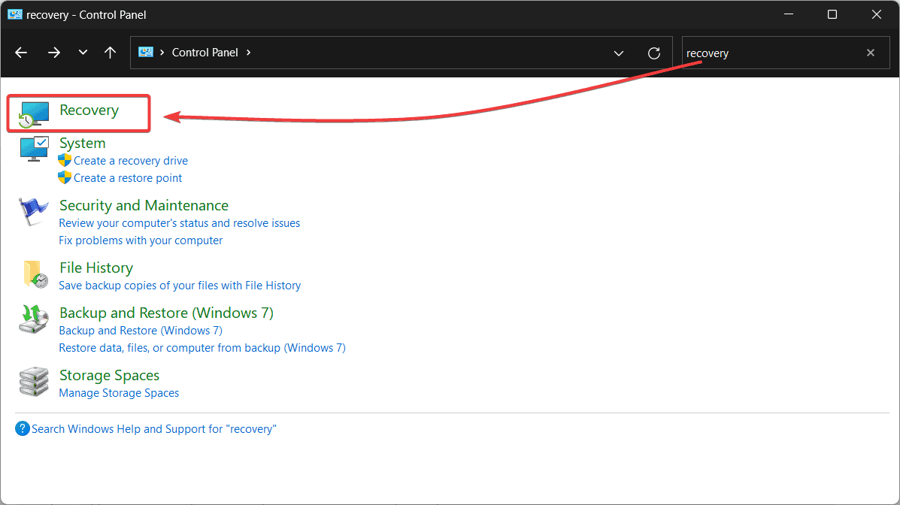
Task: Click the help question mark icon
Action: pos(23,428)
